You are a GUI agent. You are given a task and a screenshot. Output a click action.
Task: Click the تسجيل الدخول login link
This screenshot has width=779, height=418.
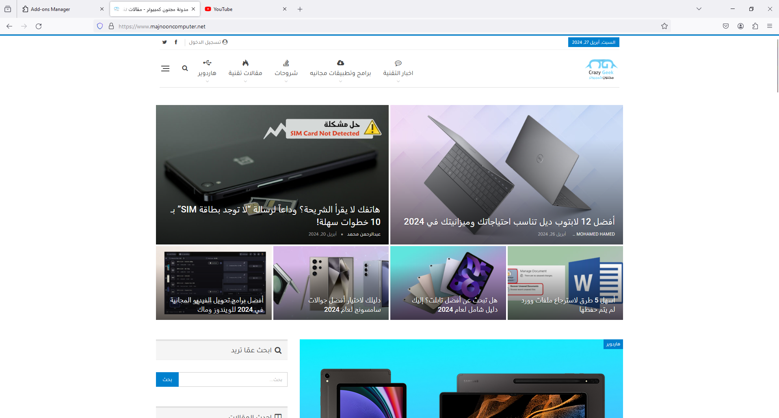click(206, 42)
